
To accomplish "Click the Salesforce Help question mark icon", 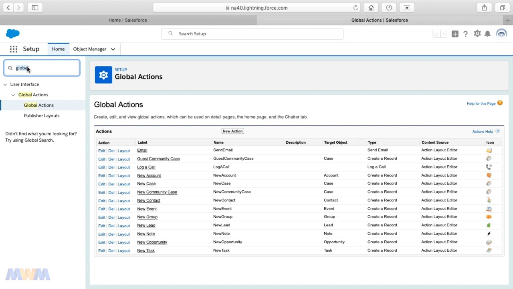I will [x=465, y=34].
